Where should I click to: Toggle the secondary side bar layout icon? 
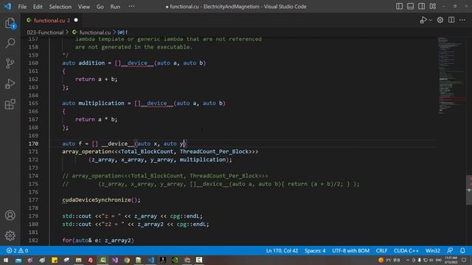[421, 7]
